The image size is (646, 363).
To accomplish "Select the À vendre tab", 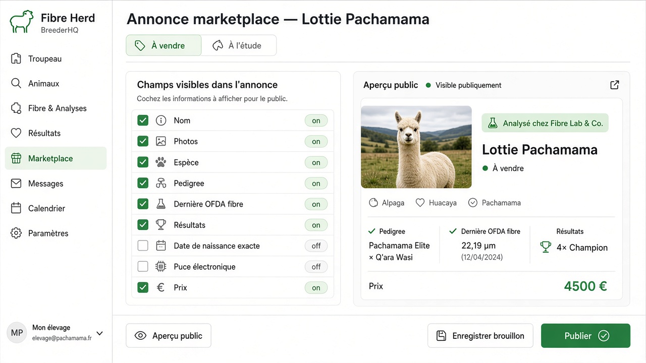I will pyautogui.click(x=164, y=45).
